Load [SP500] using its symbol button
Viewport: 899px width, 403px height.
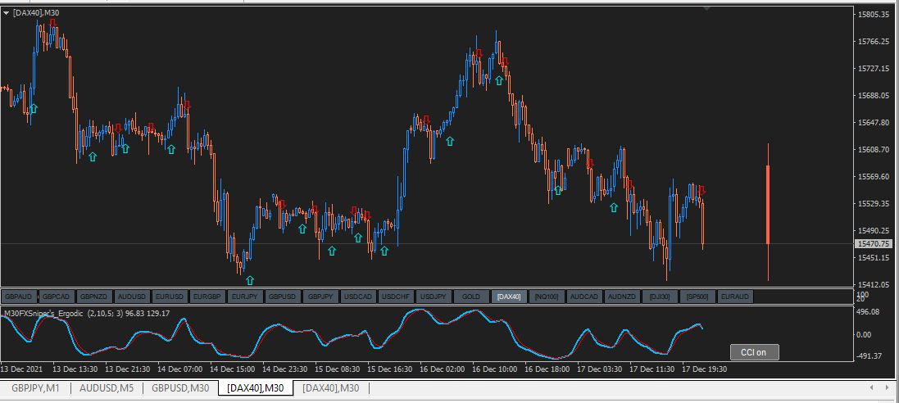click(x=697, y=297)
